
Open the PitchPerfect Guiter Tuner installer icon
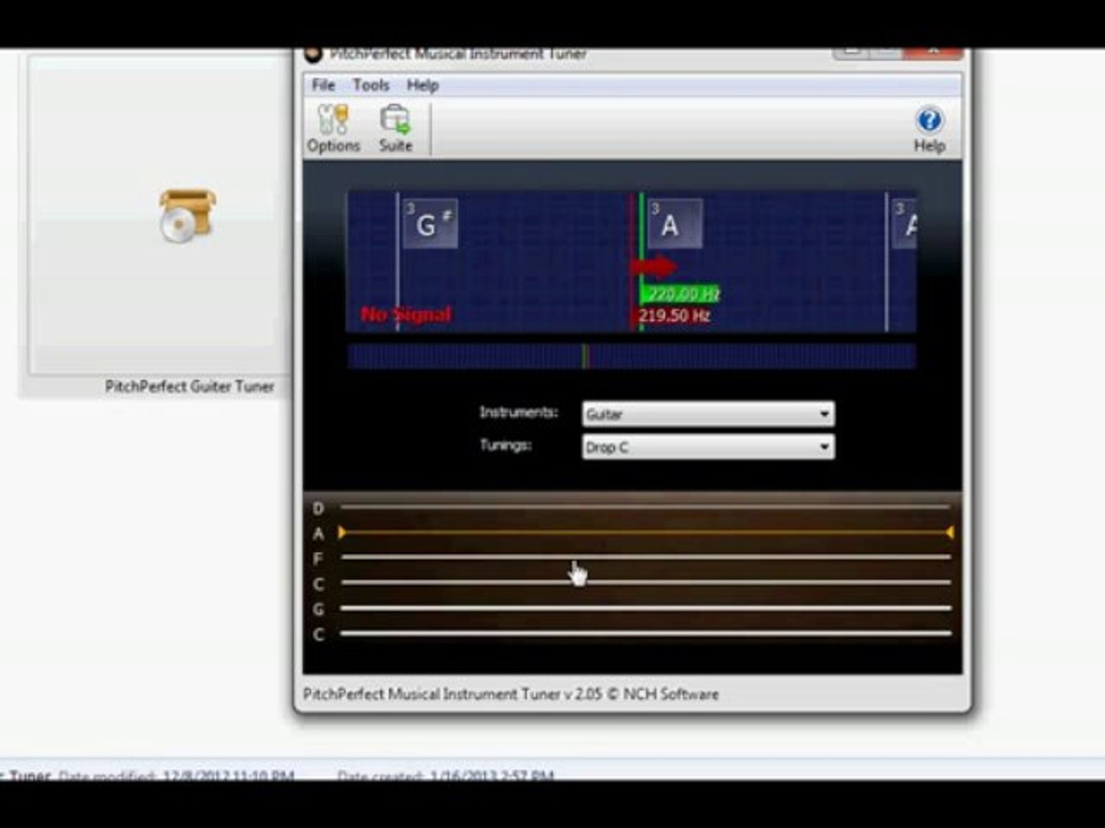(186, 216)
